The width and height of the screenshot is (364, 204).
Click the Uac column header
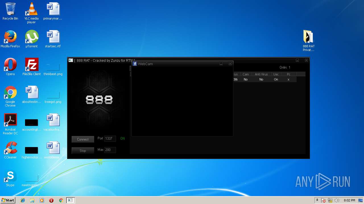coord(276,74)
